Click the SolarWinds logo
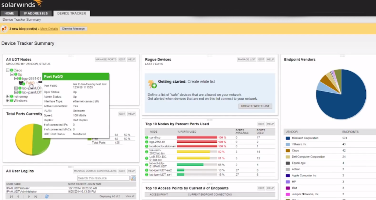The image size is (376, 200). click(x=22, y=4)
